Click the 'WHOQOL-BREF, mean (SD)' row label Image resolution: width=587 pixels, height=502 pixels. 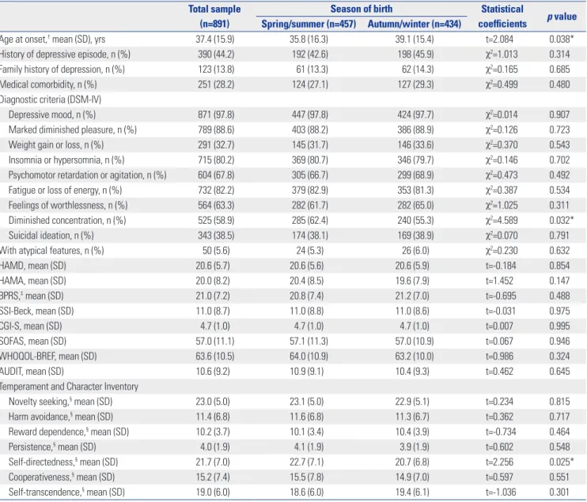(48, 356)
